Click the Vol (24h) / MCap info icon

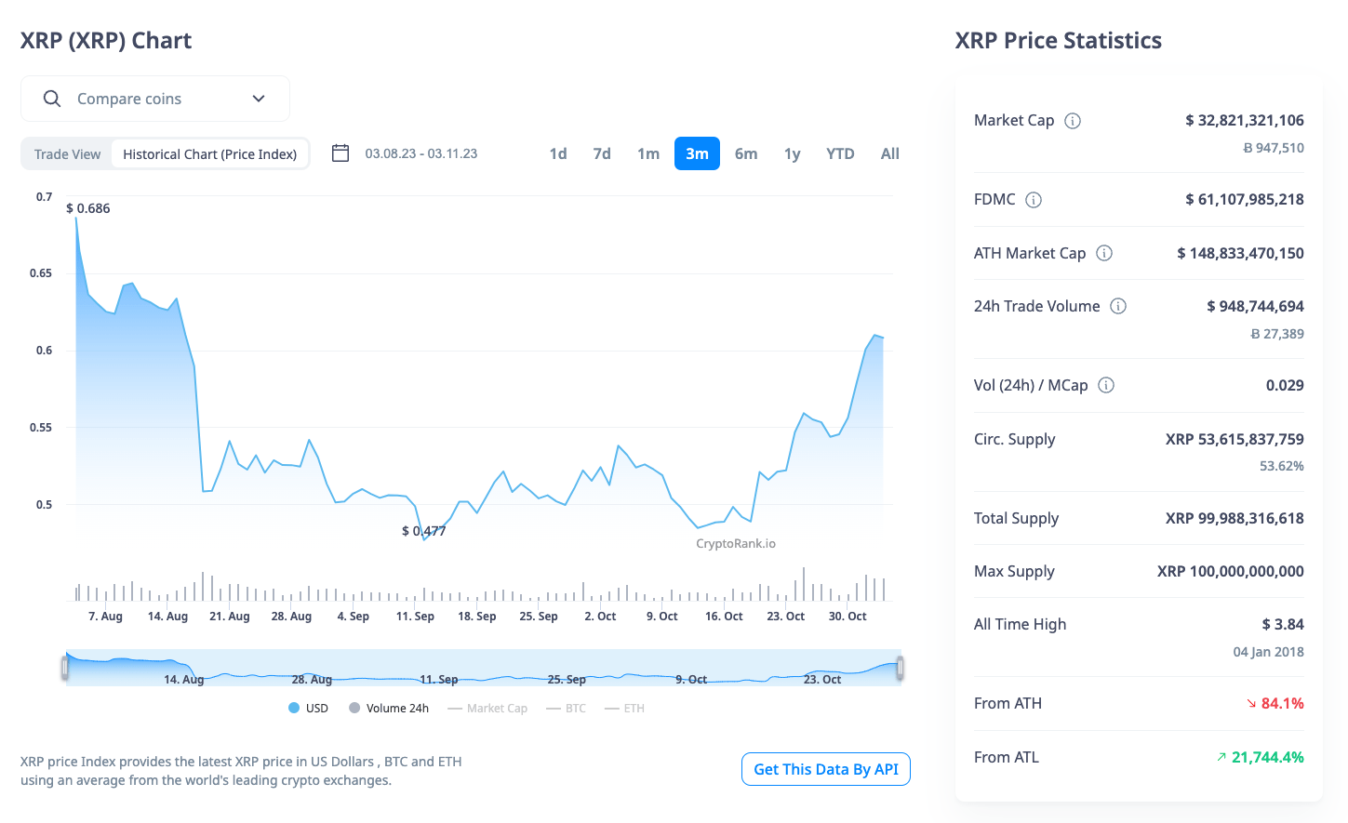[1106, 385]
